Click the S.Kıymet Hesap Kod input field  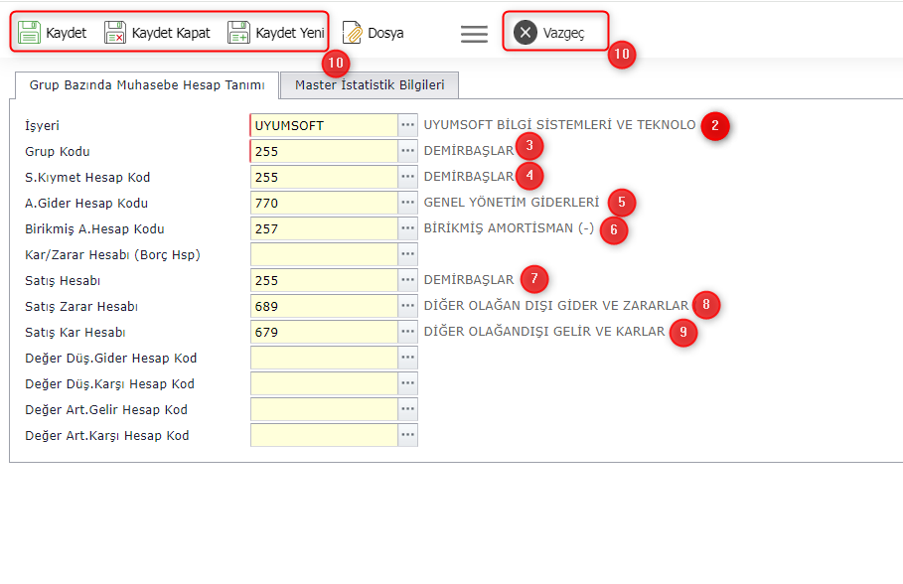click(x=324, y=177)
